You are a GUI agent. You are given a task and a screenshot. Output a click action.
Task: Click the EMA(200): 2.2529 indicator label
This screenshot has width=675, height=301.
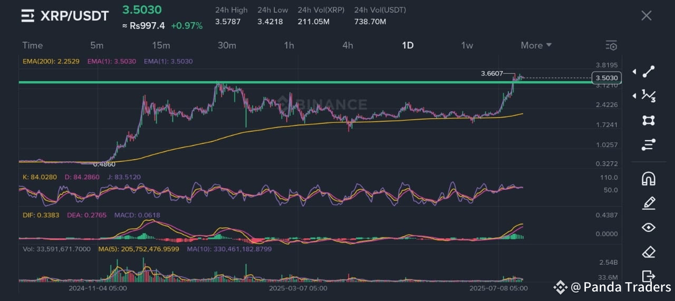coord(51,61)
